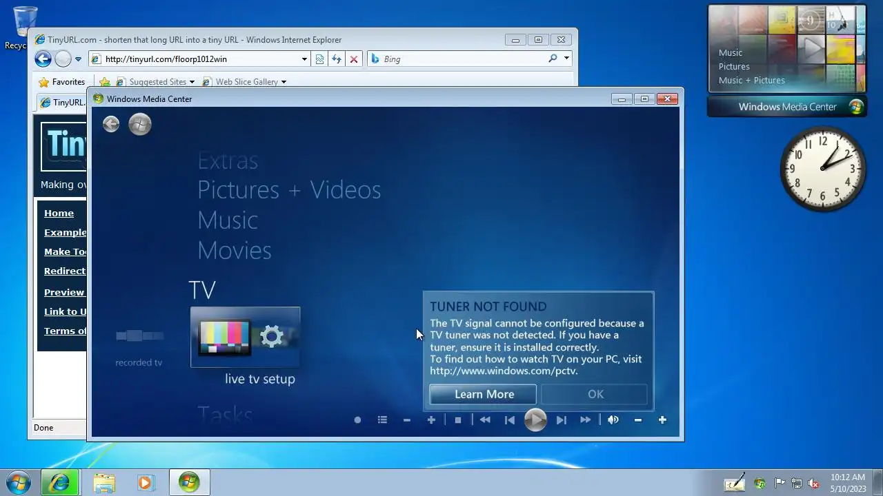
Task: Select the TinyURL browser tab
Action: [x=62, y=103]
